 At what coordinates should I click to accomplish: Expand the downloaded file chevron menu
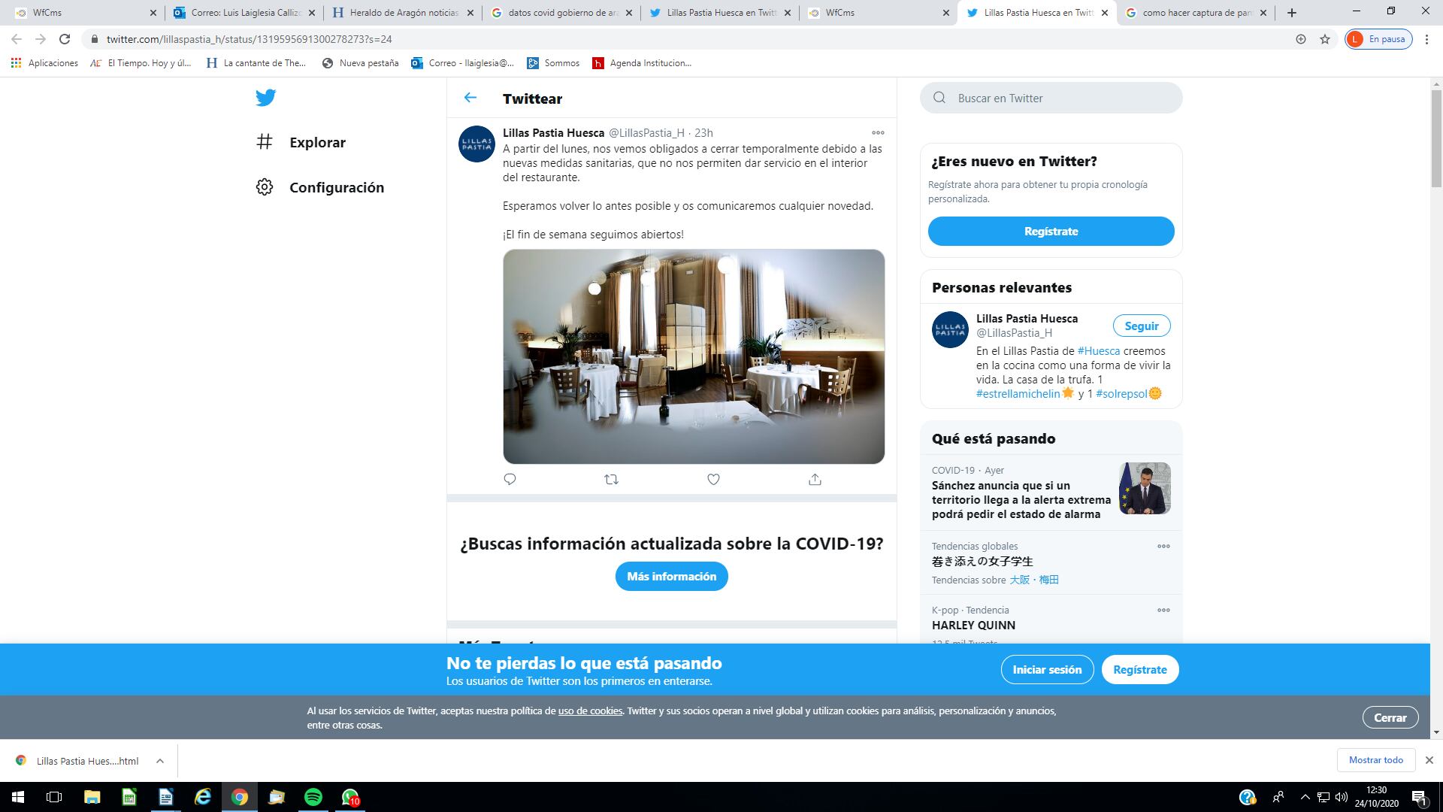[x=160, y=761]
